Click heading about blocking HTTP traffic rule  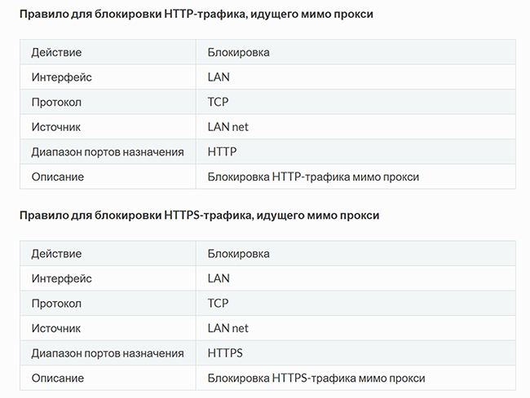point(196,14)
